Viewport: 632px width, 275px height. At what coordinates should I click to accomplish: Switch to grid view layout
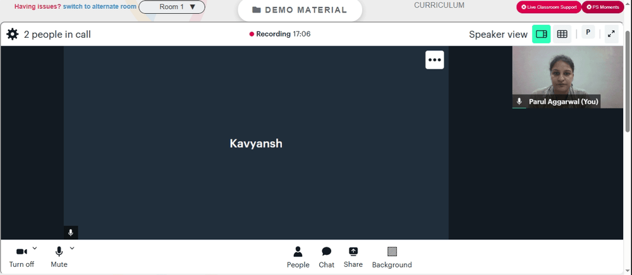pos(562,34)
